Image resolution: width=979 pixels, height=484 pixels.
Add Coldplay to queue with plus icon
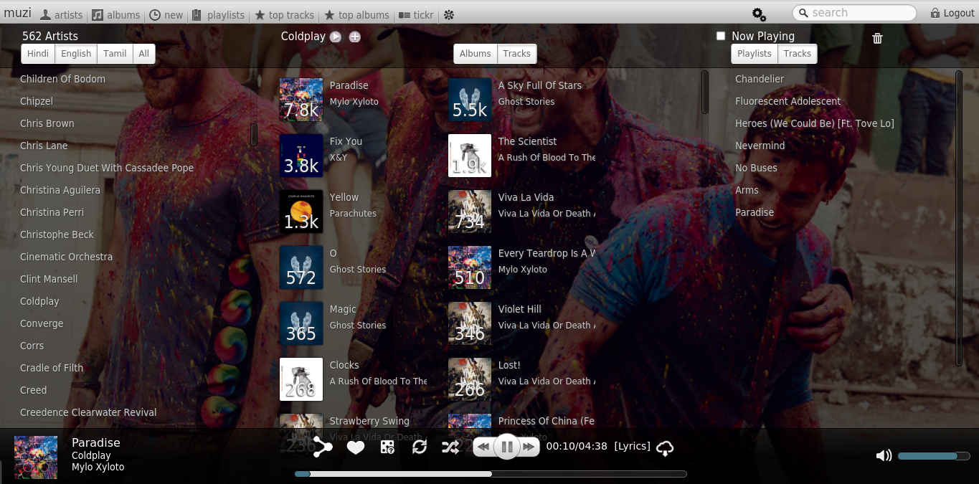354,37
